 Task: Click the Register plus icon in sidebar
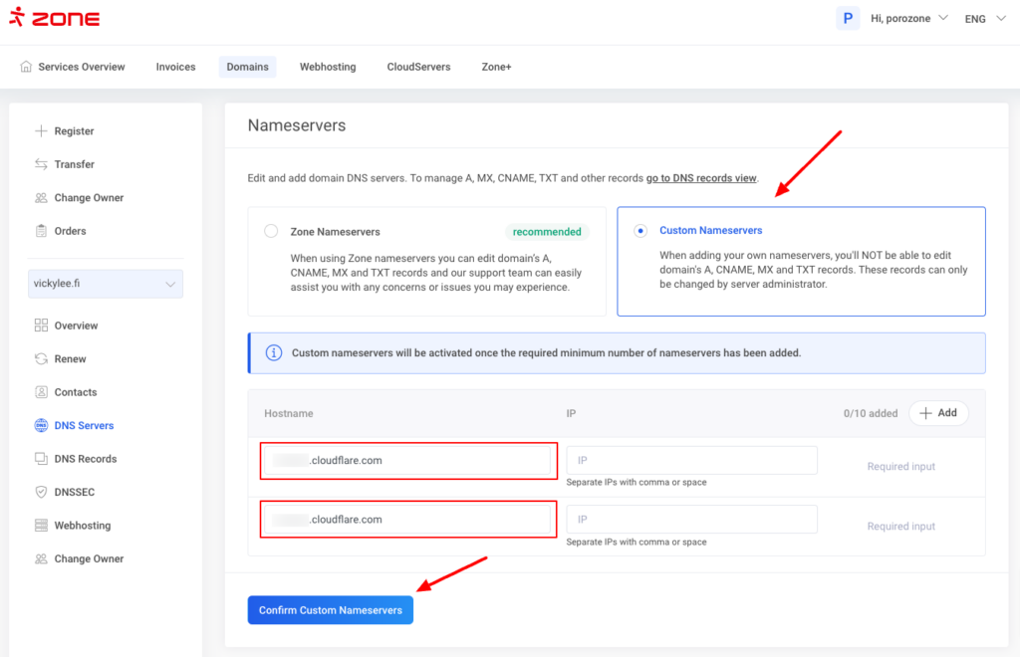click(41, 131)
